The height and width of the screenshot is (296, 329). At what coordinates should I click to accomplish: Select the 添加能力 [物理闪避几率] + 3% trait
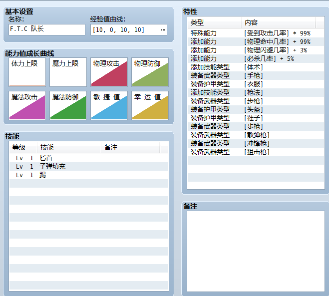256,50
